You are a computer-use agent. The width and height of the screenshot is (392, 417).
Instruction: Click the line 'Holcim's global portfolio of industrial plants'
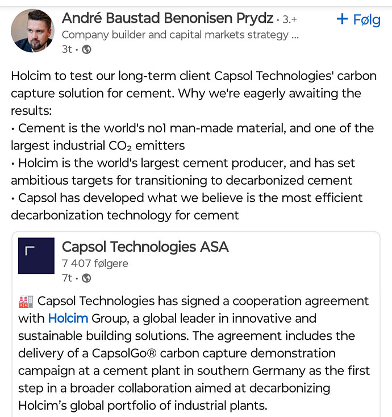click(x=143, y=406)
